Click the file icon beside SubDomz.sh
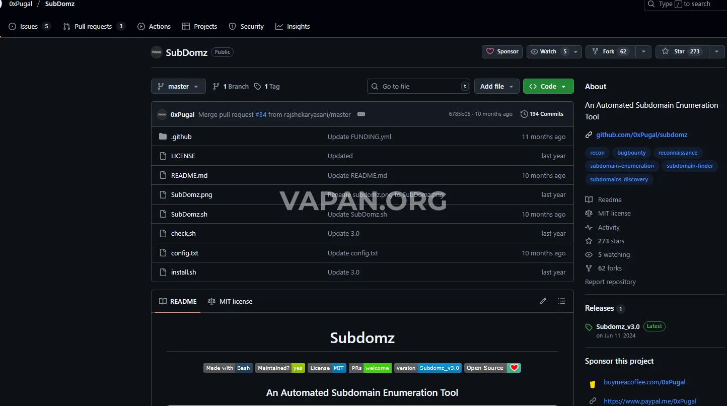Viewport: 727px width, 406px height. tap(163, 214)
